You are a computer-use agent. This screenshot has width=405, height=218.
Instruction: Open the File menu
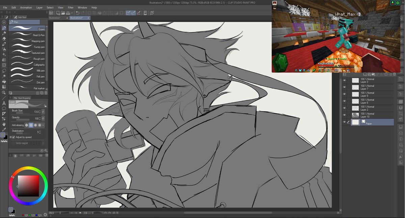pyautogui.click(x=5, y=7)
